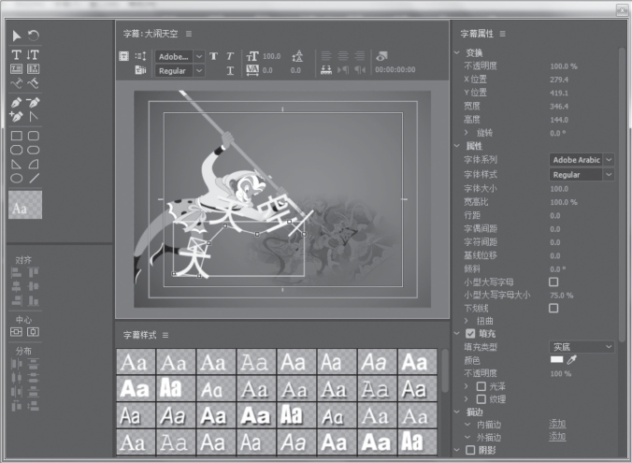Select the Path Type tool
632x463 pixels.
16,83
